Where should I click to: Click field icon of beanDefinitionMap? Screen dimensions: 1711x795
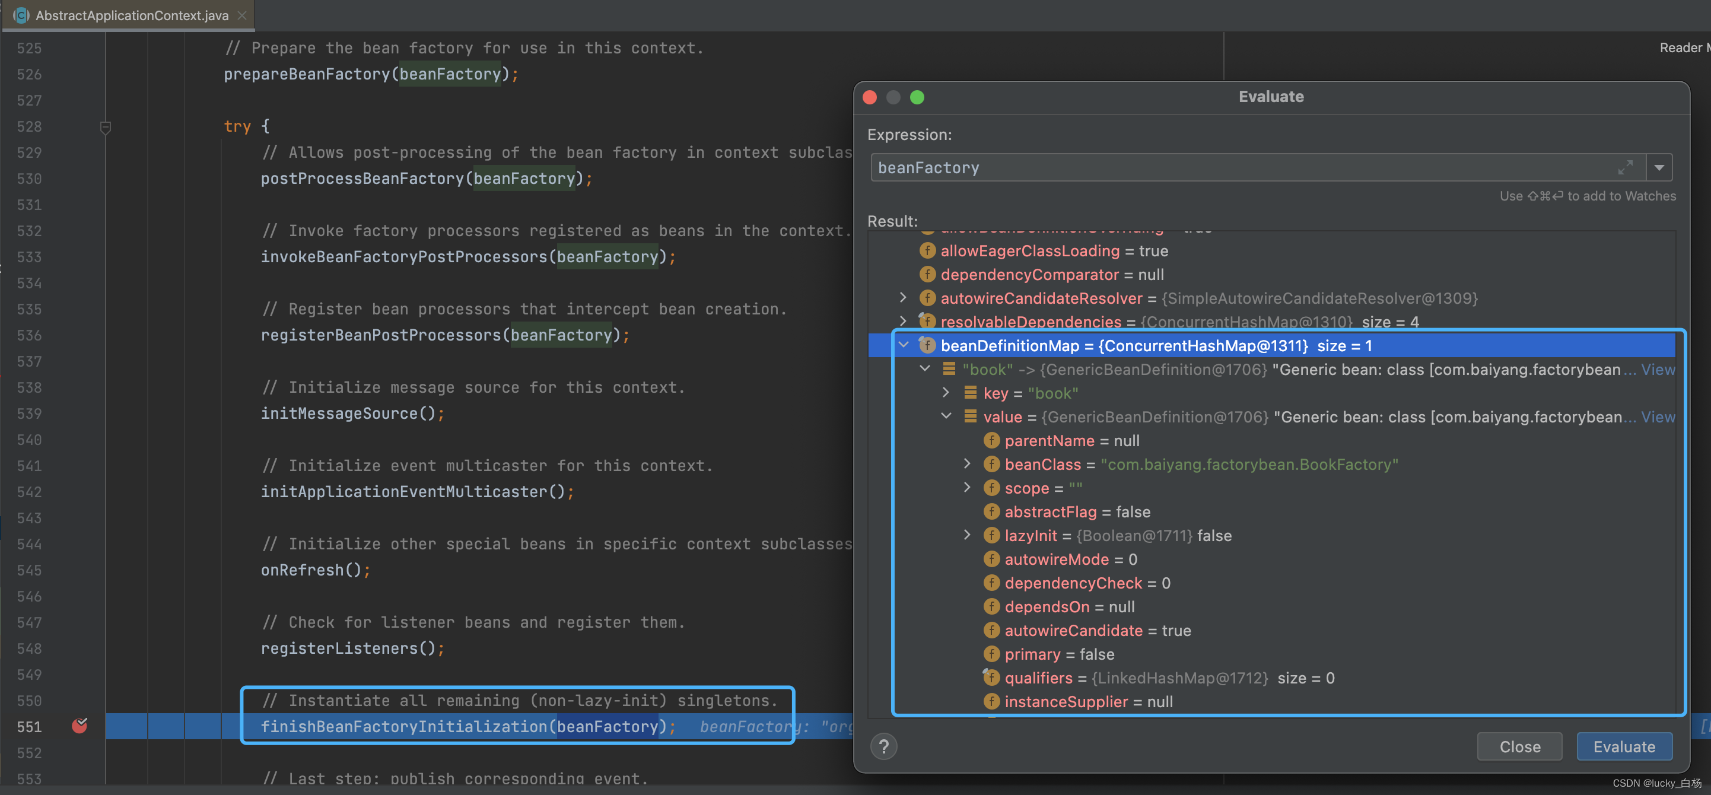[927, 345]
